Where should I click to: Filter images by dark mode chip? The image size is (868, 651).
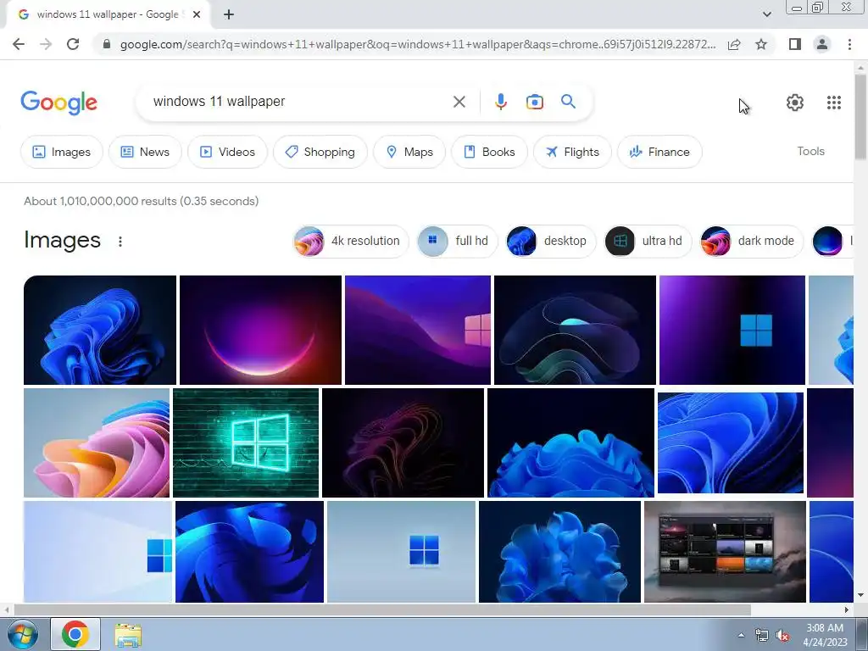[751, 241]
